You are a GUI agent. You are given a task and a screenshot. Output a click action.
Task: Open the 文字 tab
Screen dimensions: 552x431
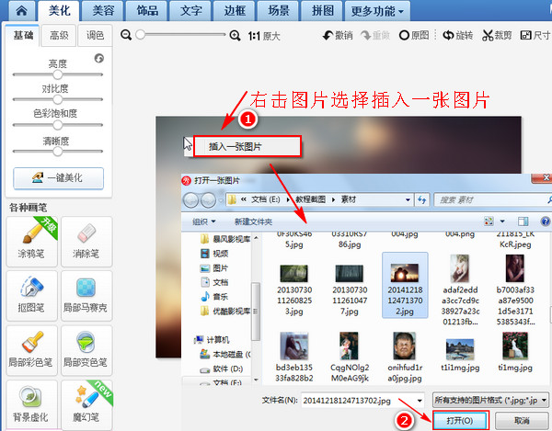[x=190, y=10]
